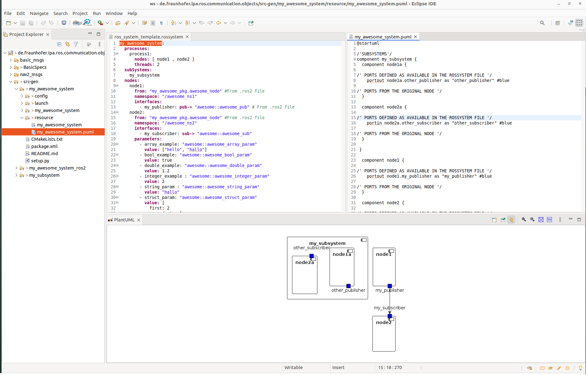Fold the node1 block at line 9
This screenshot has height=375, width=586.
[117, 86]
